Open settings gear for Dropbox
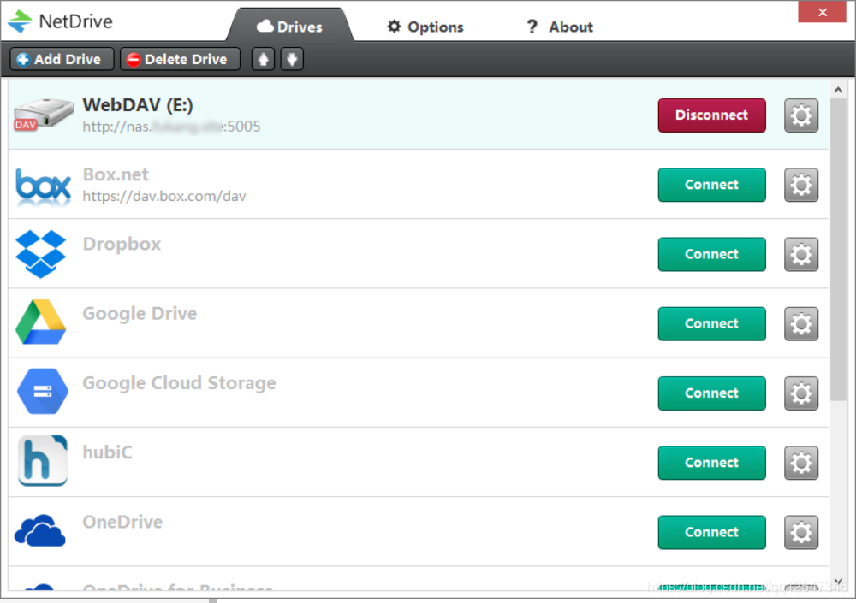Viewport: 856px width, 603px height. pyautogui.click(x=801, y=254)
